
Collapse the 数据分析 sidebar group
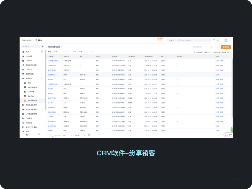(42, 78)
